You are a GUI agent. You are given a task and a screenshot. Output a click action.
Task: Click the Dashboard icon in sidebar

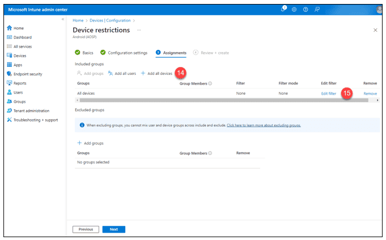pyautogui.click(x=10, y=37)
